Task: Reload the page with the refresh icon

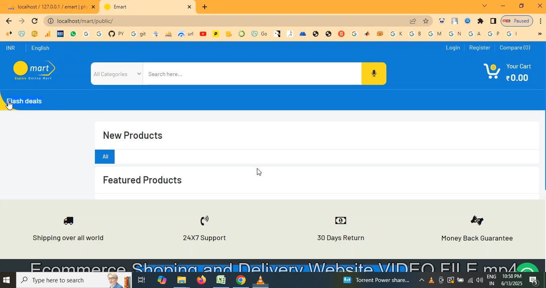Action: [35, 21]
